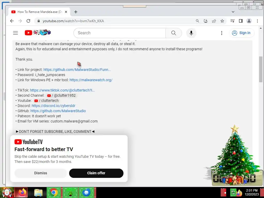
Task: Bookmark this page with the star
Action: pyautogui.click(x=222, y=21)
